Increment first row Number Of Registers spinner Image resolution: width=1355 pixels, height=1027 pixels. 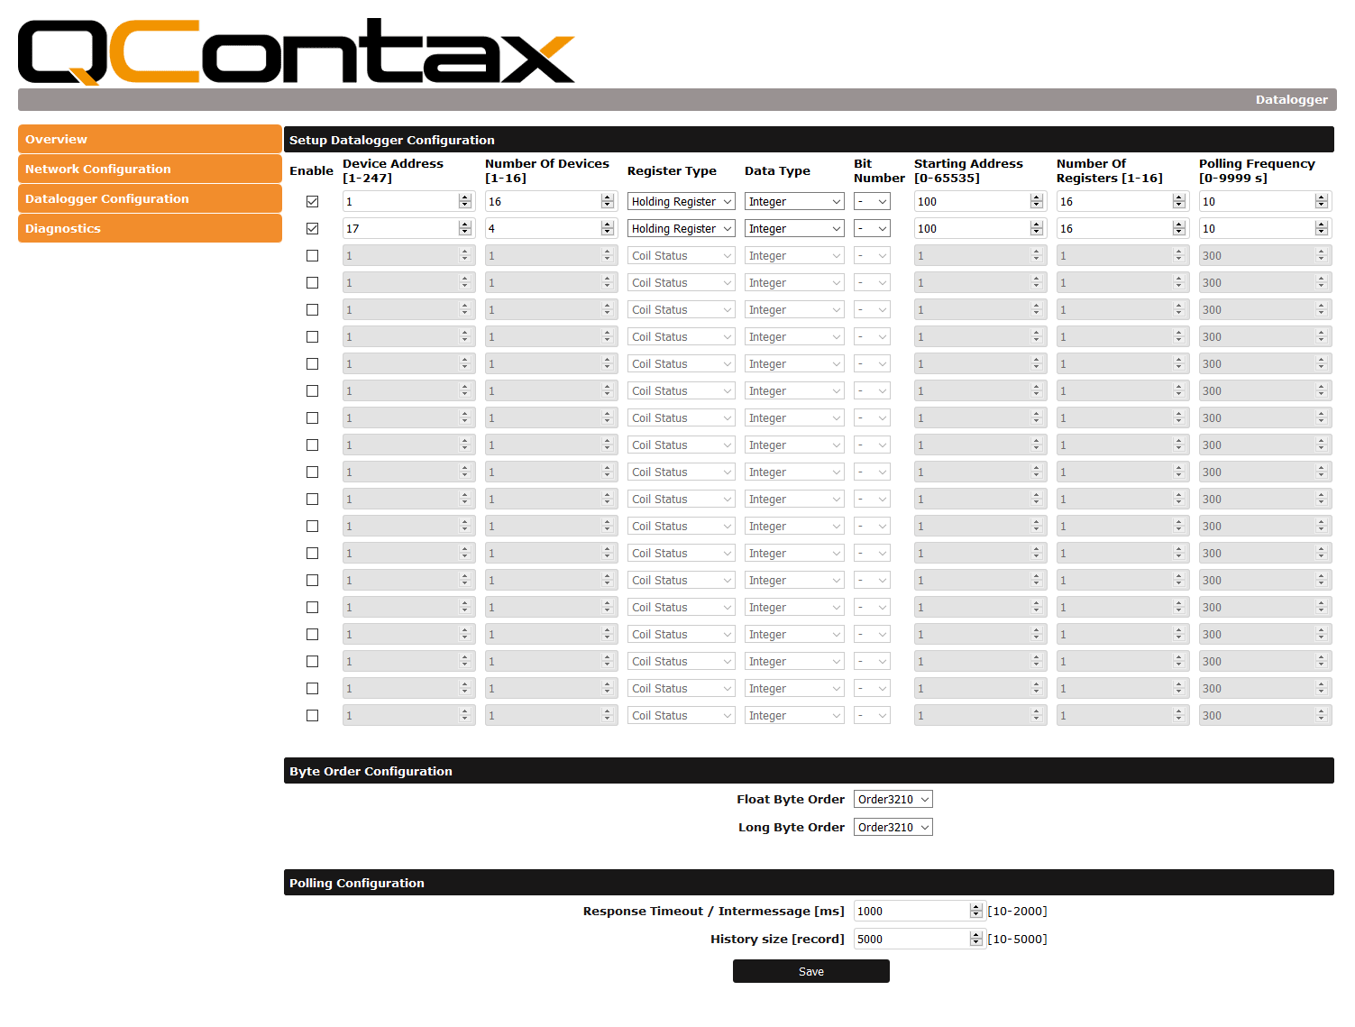1178,197
